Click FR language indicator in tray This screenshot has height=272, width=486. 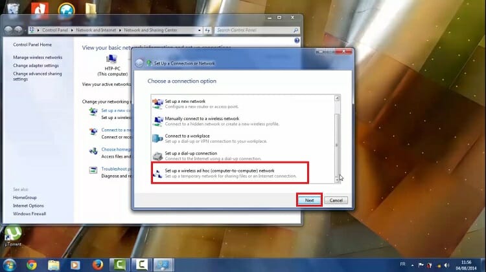point(402,264)
